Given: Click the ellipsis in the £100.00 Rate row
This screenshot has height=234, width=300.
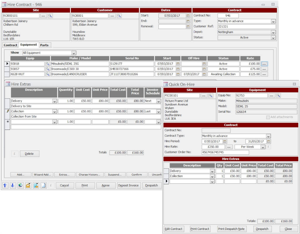Looking at the screenshot, I should (x=264, y=63).
